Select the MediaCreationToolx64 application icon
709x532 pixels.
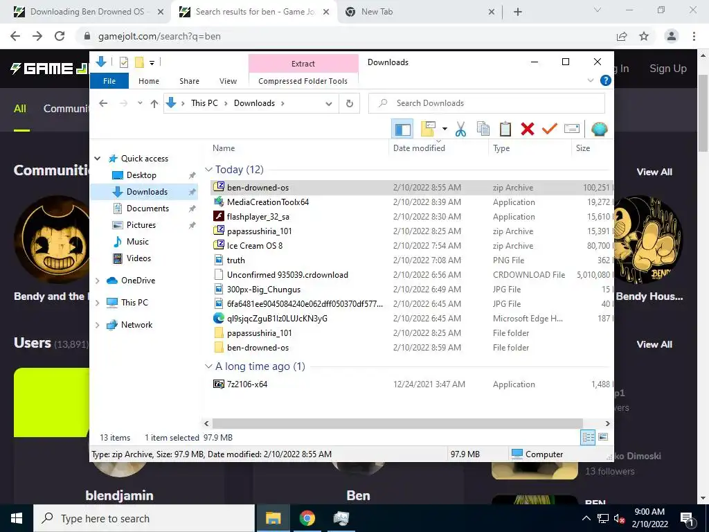219,202
